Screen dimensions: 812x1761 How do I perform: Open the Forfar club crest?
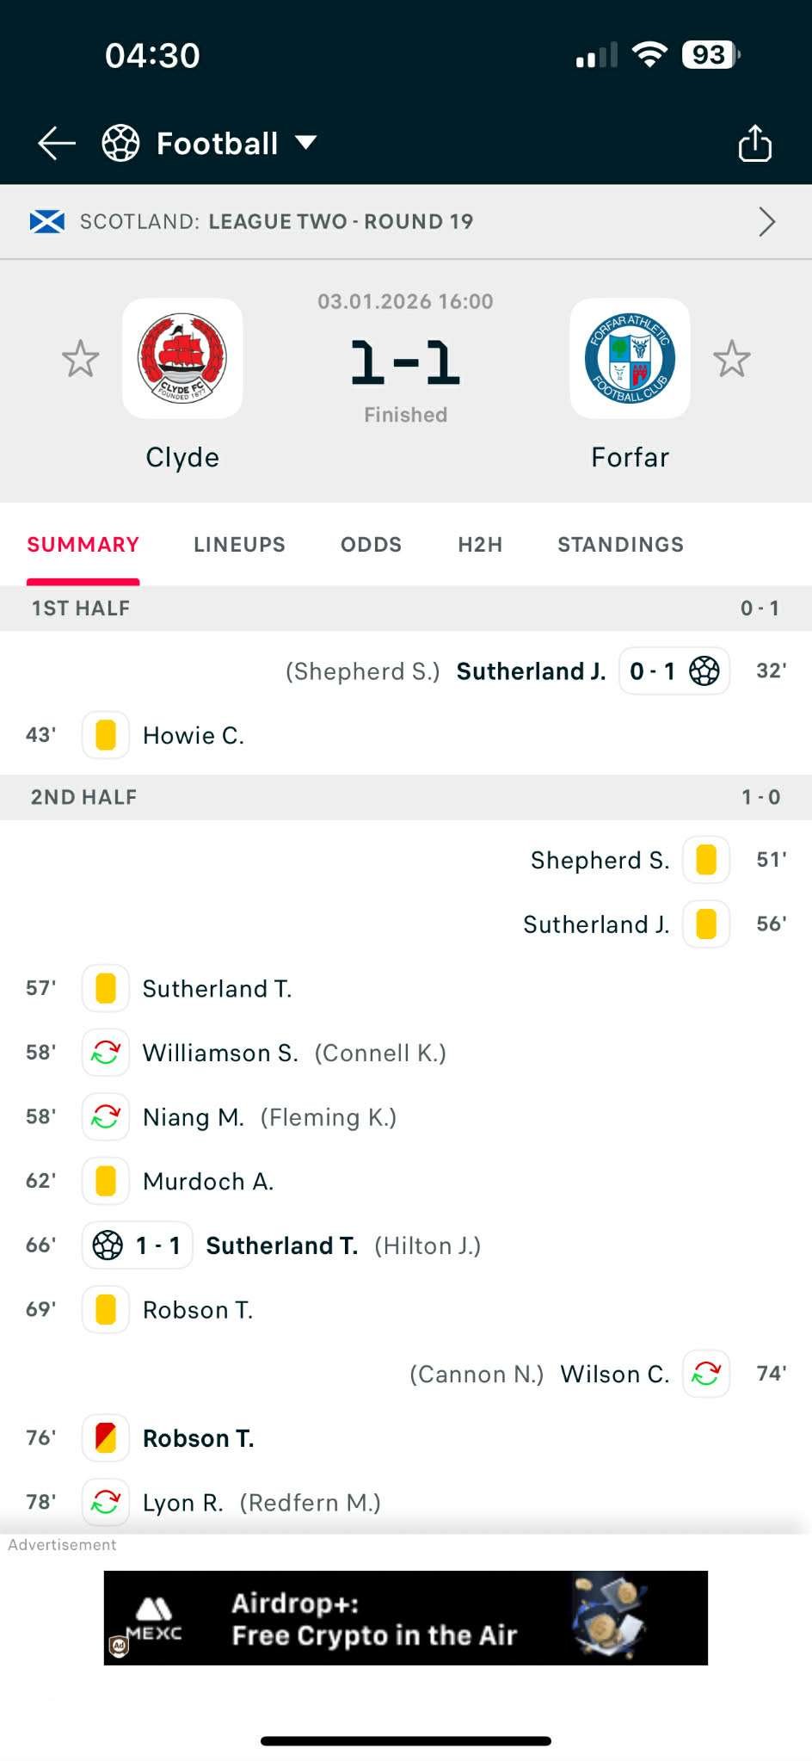(x=630, y=359)
